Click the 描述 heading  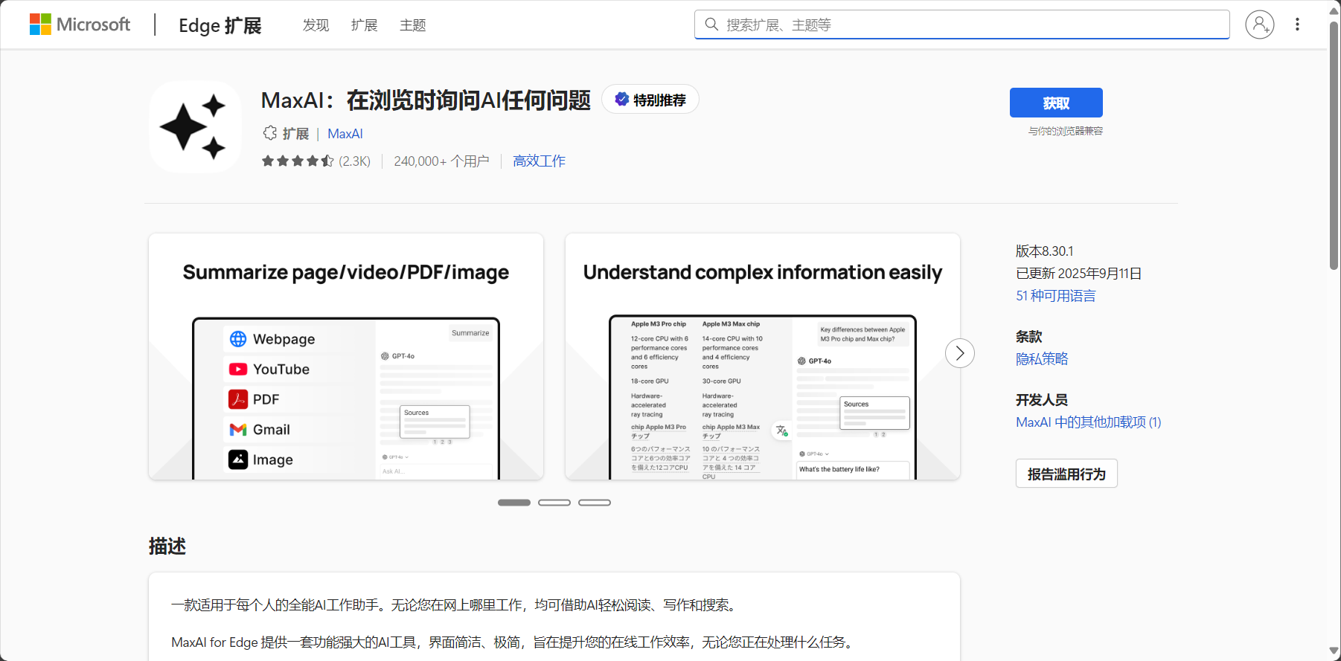point(167,546)
